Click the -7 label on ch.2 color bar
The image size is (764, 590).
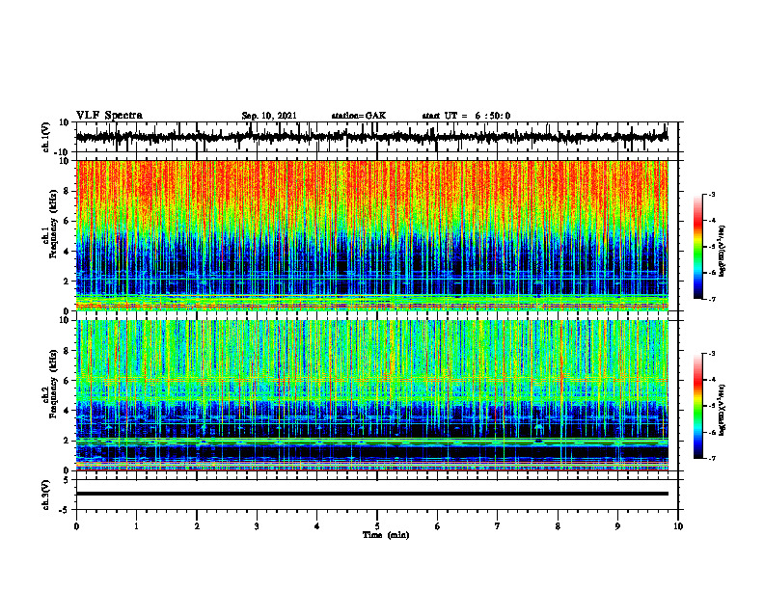[x=712, y=459]
